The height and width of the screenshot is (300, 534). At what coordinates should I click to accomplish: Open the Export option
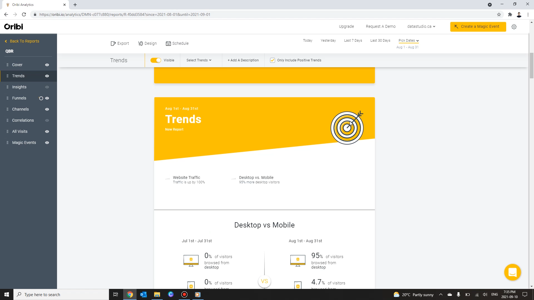120,43
